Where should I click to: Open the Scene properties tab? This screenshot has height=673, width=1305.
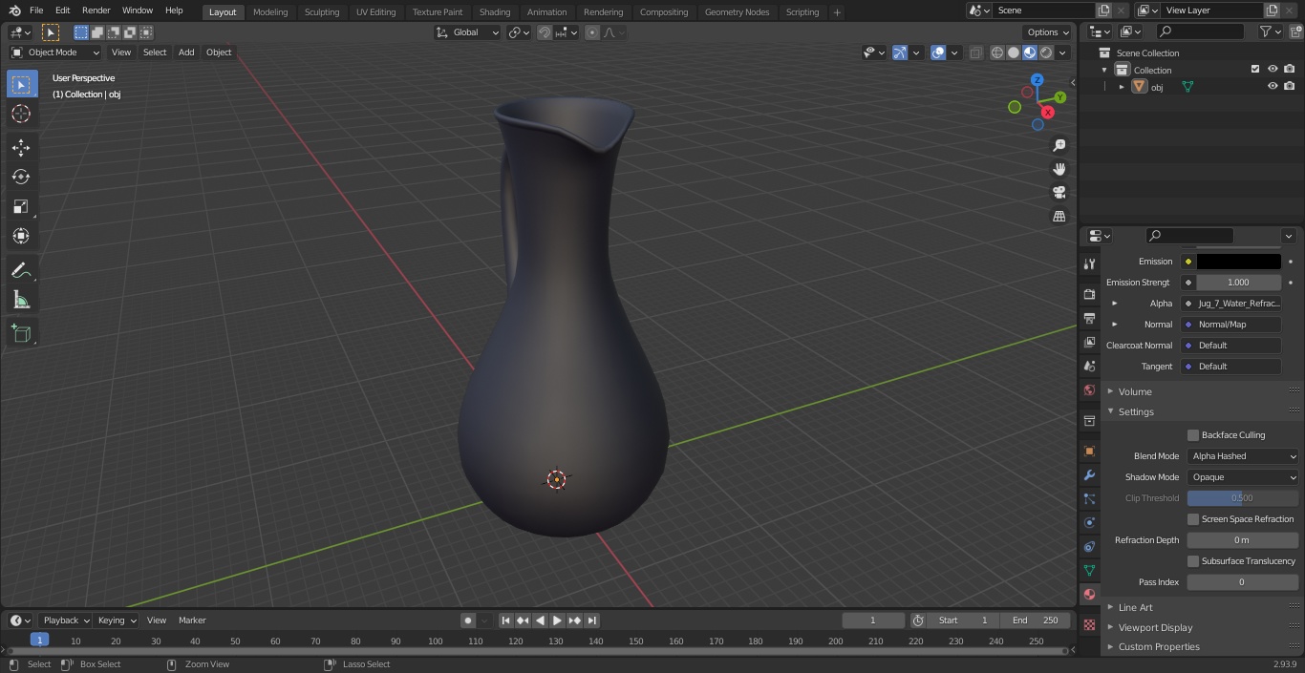[1089, 366]
